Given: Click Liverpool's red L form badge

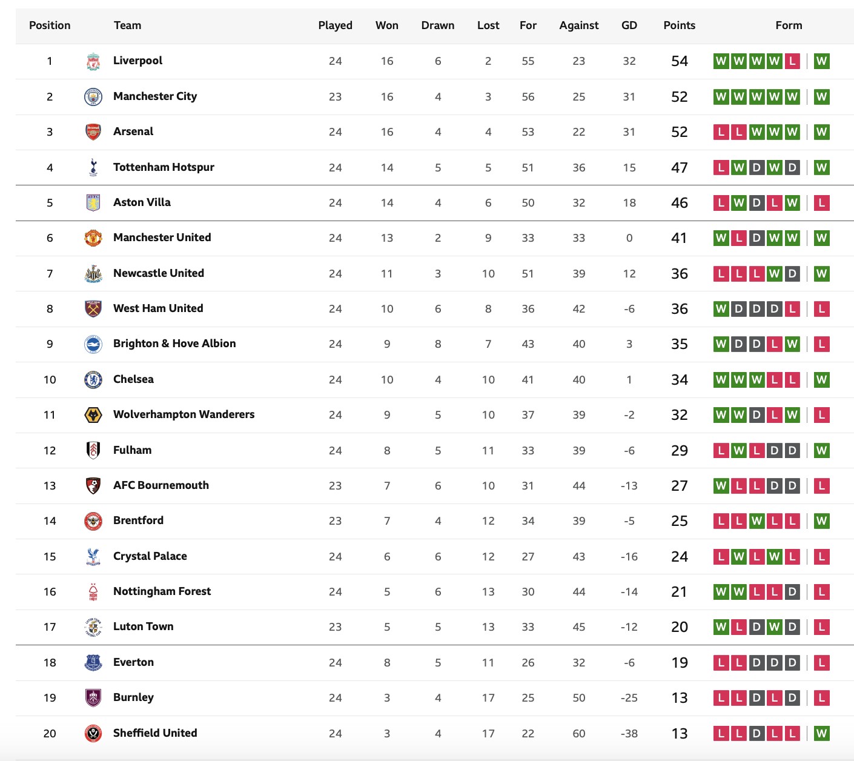Looking at the screenshot, I should [x=792, y=61].
